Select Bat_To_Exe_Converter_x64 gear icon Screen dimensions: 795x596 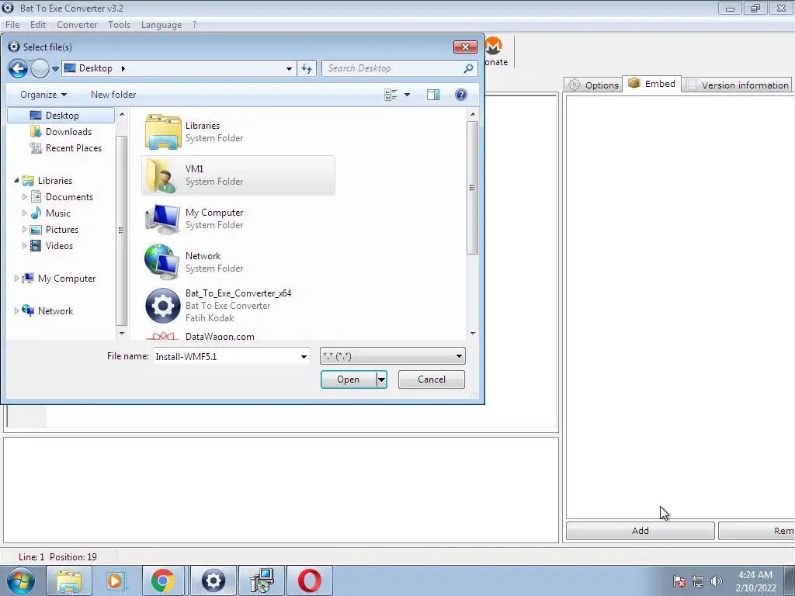coord(163,306)
